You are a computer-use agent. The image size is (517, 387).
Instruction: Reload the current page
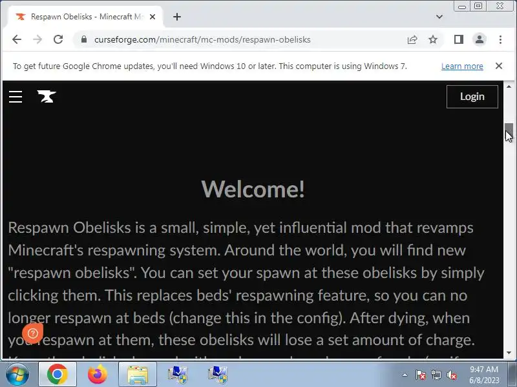coord(58,39)
